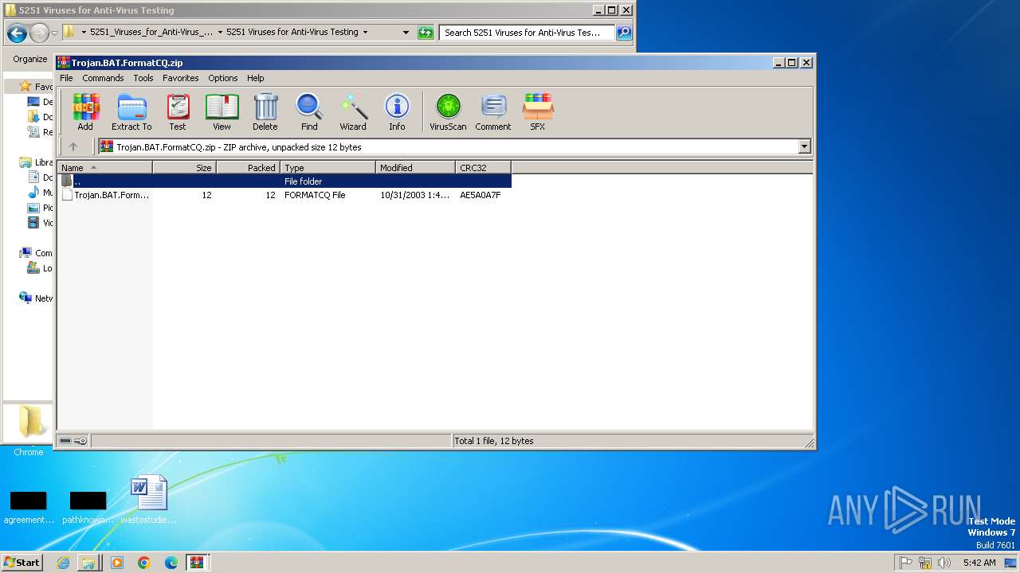
Task: Click the CRC32 value AE5A0A7F
Action: pos(481,195)
